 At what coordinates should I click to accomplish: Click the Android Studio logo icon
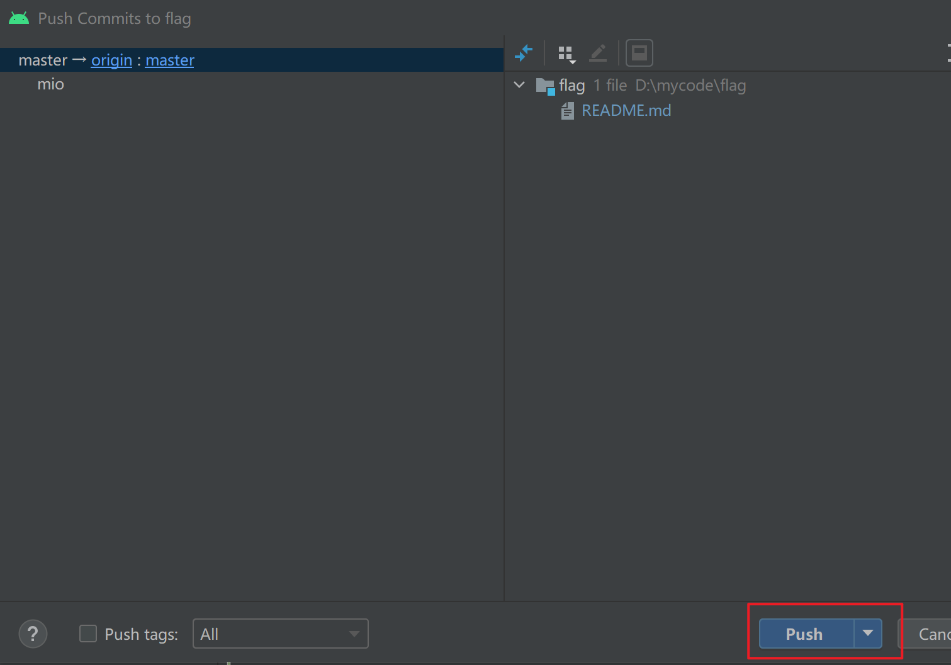[19, 18]
